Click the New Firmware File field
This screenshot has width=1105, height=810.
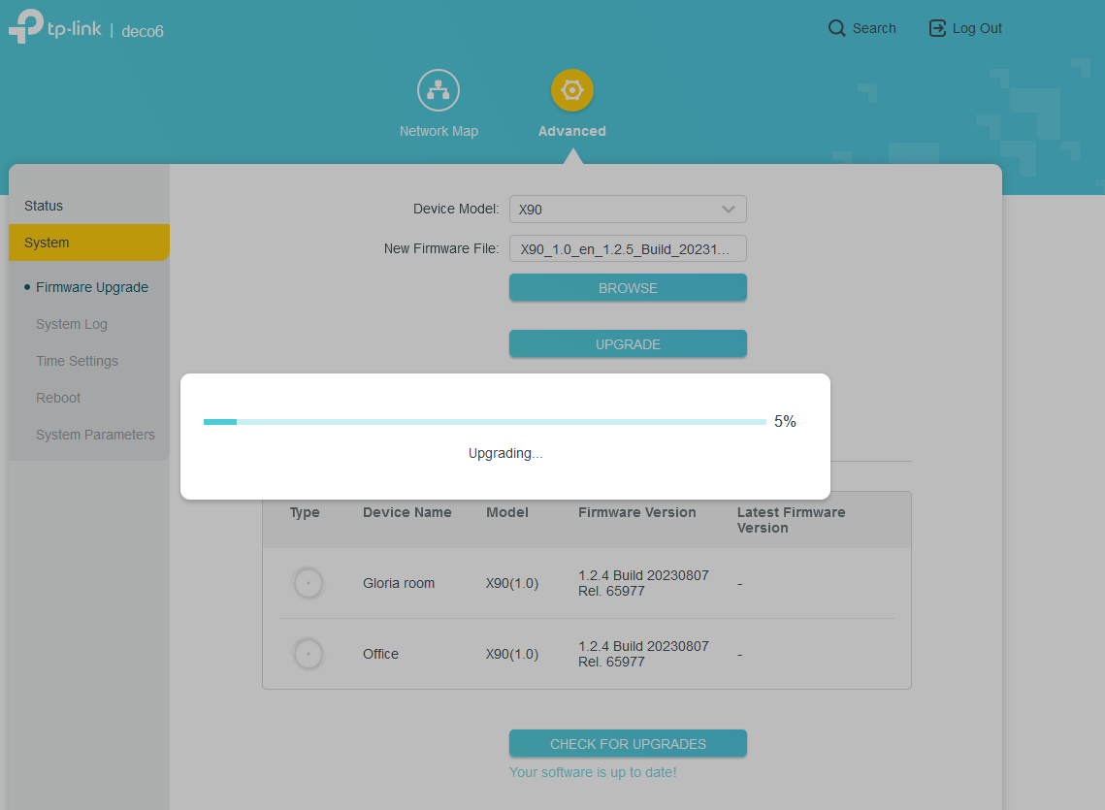click(628, 248)
